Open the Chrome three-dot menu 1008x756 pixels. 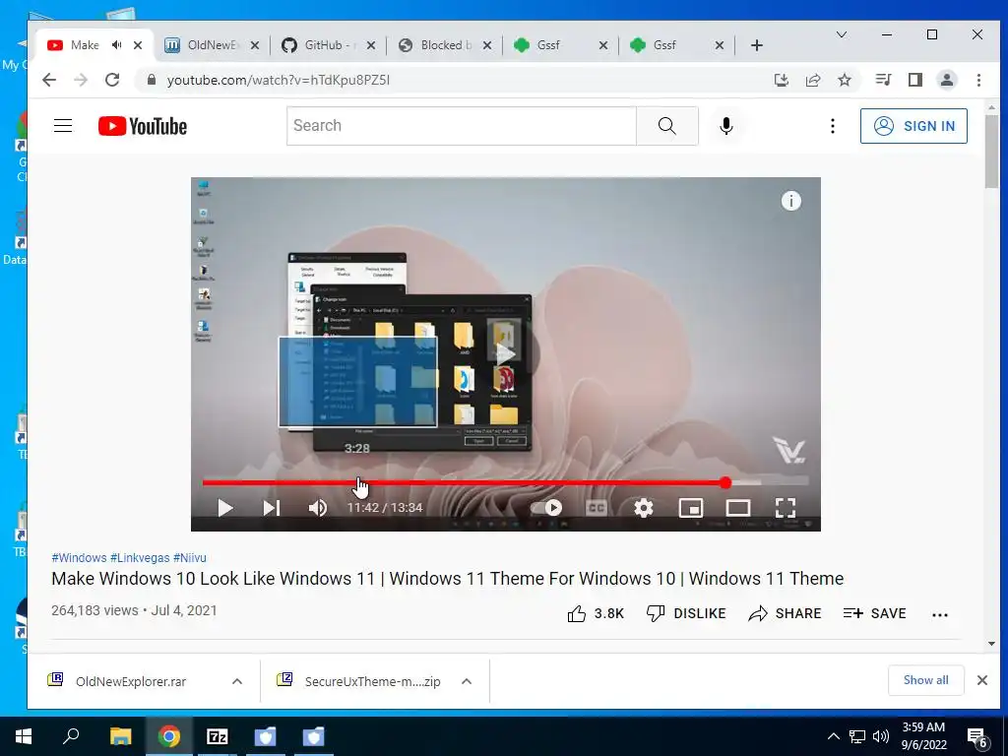click(x=978, y=80)
